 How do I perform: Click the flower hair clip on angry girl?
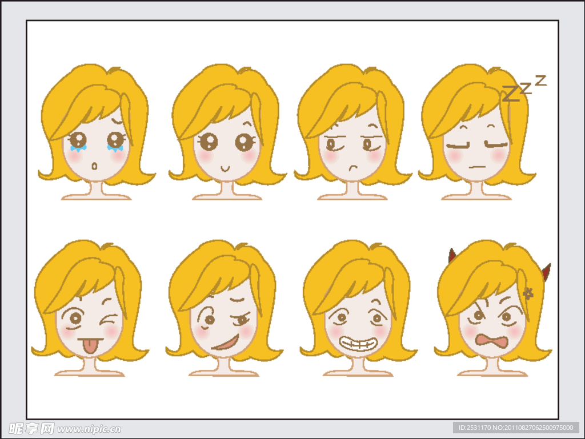[x=528, y=293]
